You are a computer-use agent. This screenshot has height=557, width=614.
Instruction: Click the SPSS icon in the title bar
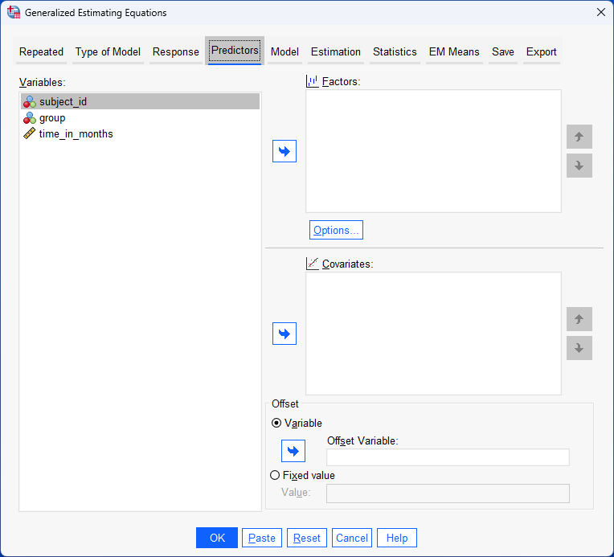click(14, 13)
